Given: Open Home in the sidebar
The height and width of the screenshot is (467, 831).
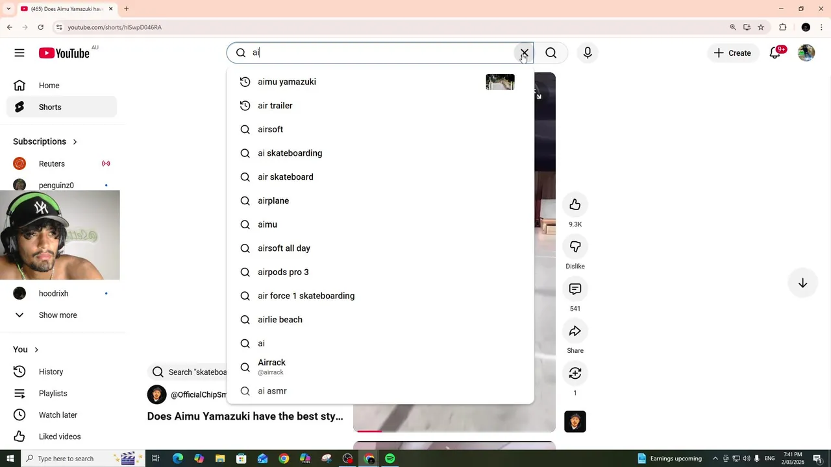Looking at the screenshot, I should click(x=62, y=86).
